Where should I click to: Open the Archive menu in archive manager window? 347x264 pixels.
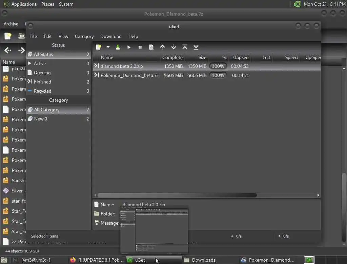pos(11,24)
